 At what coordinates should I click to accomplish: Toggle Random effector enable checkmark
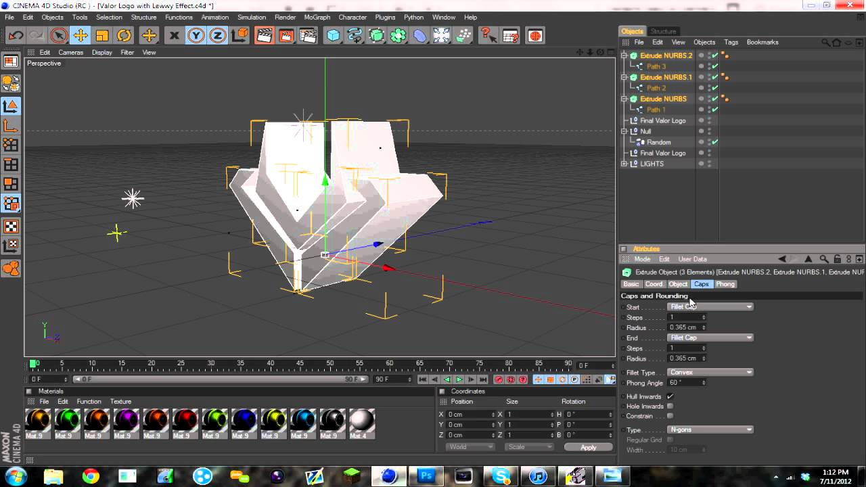click(715, 142)
